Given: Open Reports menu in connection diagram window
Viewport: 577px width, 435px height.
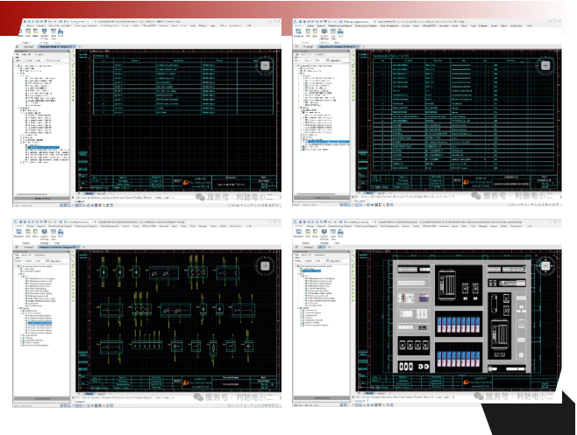Looking at the screenshot, I should [x=41, y=226].
